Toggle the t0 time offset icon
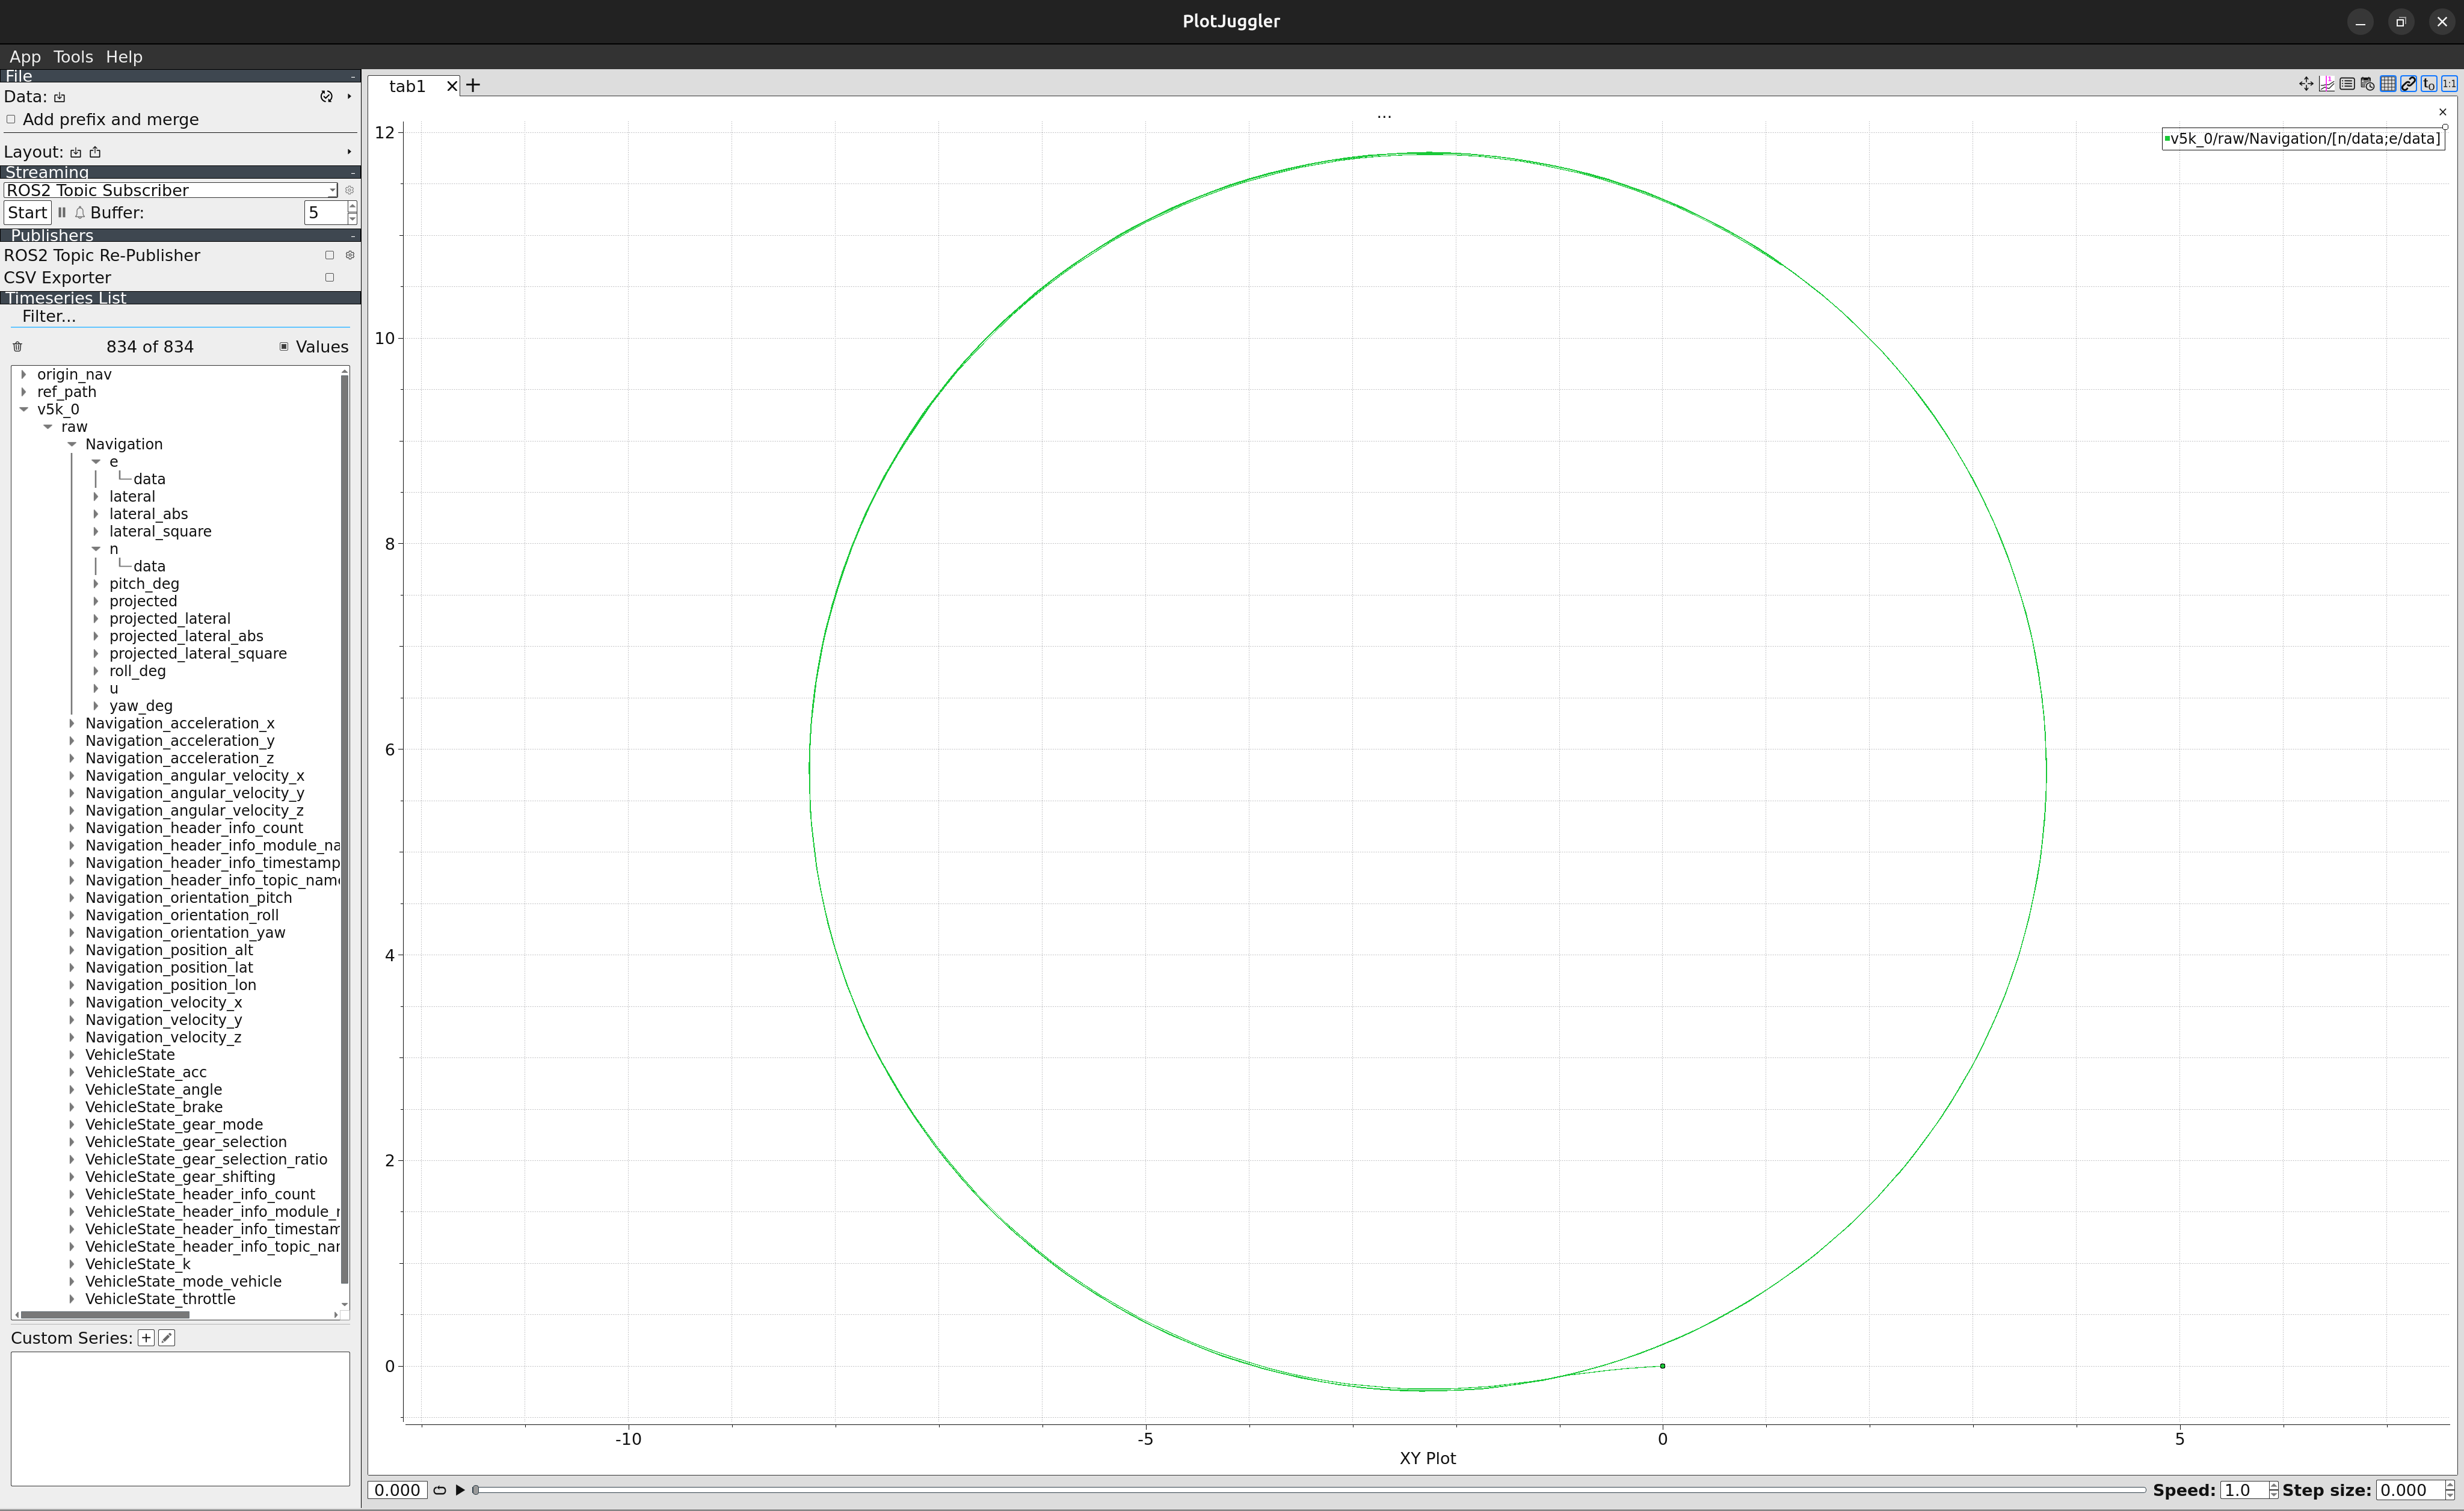Image resolution: width=2464 pixels, height=1511 pixels. [2429, 84]
